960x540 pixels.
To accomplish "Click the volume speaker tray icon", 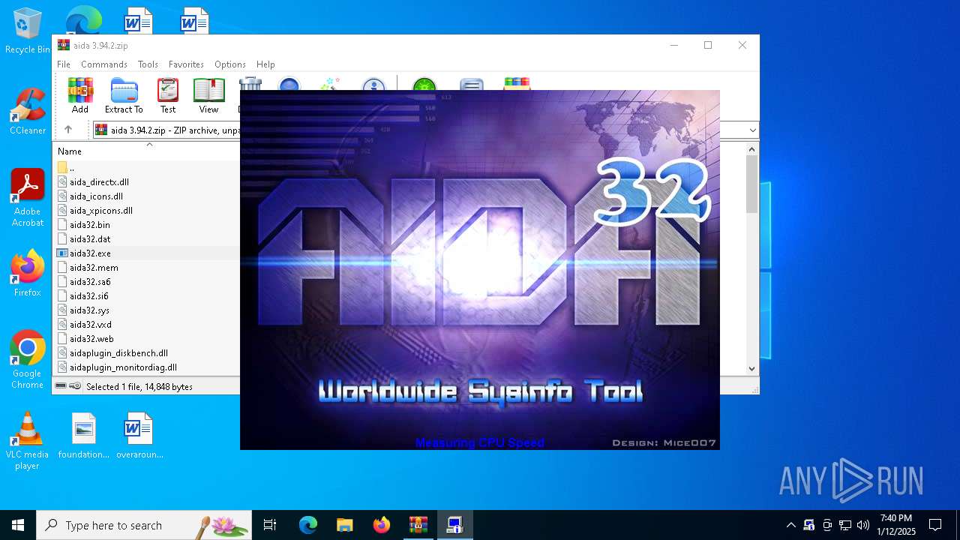I will [x=863, y=525].
